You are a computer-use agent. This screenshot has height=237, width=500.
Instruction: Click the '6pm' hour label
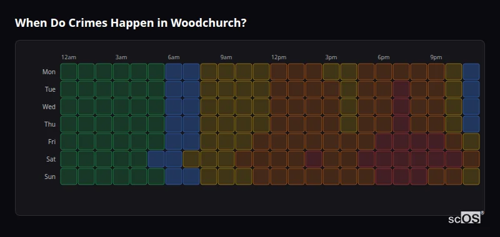tap(384, 57)
